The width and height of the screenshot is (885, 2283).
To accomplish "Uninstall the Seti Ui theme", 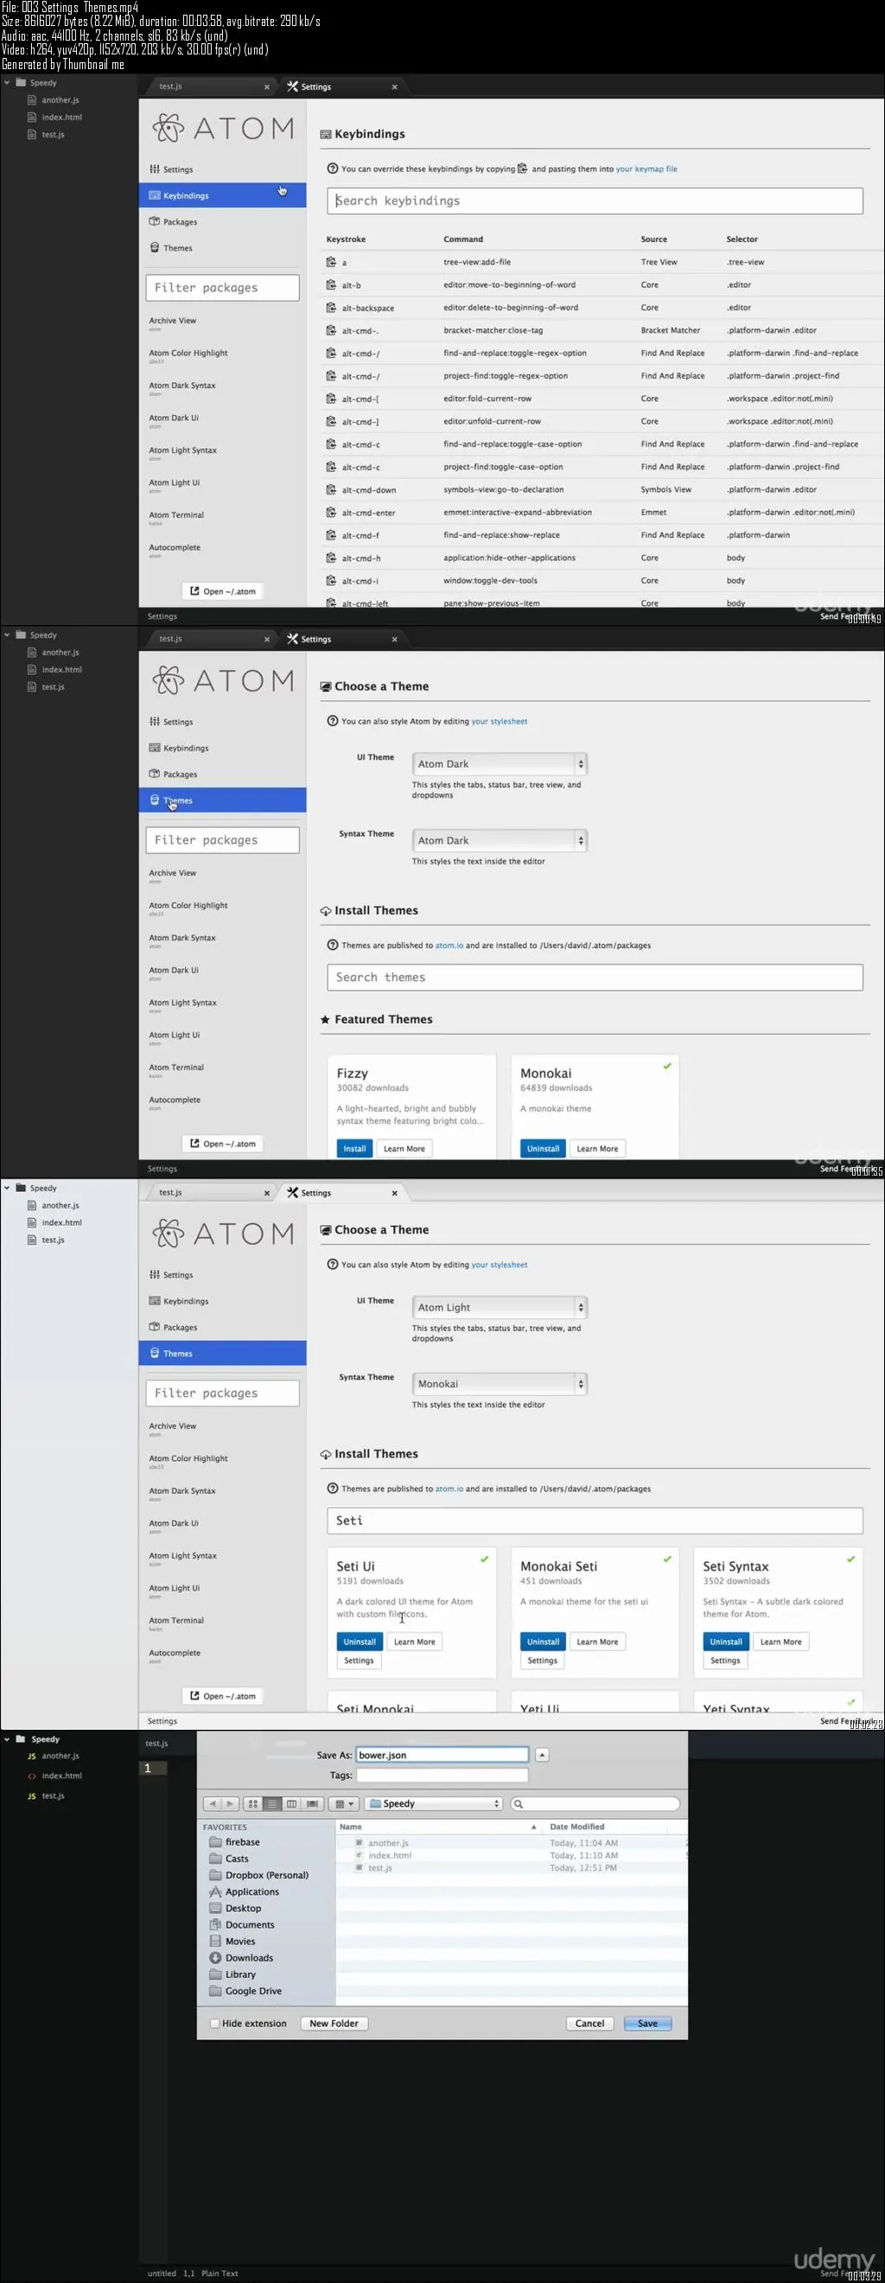I will click(x=360, y=1642).
